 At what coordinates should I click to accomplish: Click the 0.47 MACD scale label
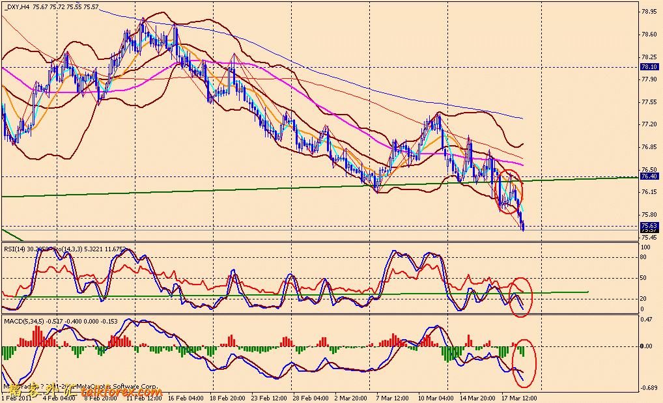647,320
